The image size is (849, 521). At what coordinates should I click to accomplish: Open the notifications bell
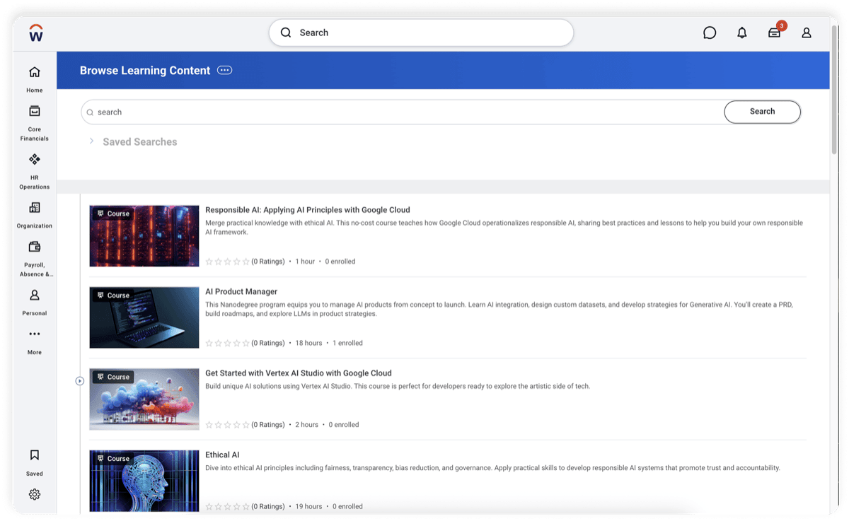pyautogui.click(x=742, y=33)
